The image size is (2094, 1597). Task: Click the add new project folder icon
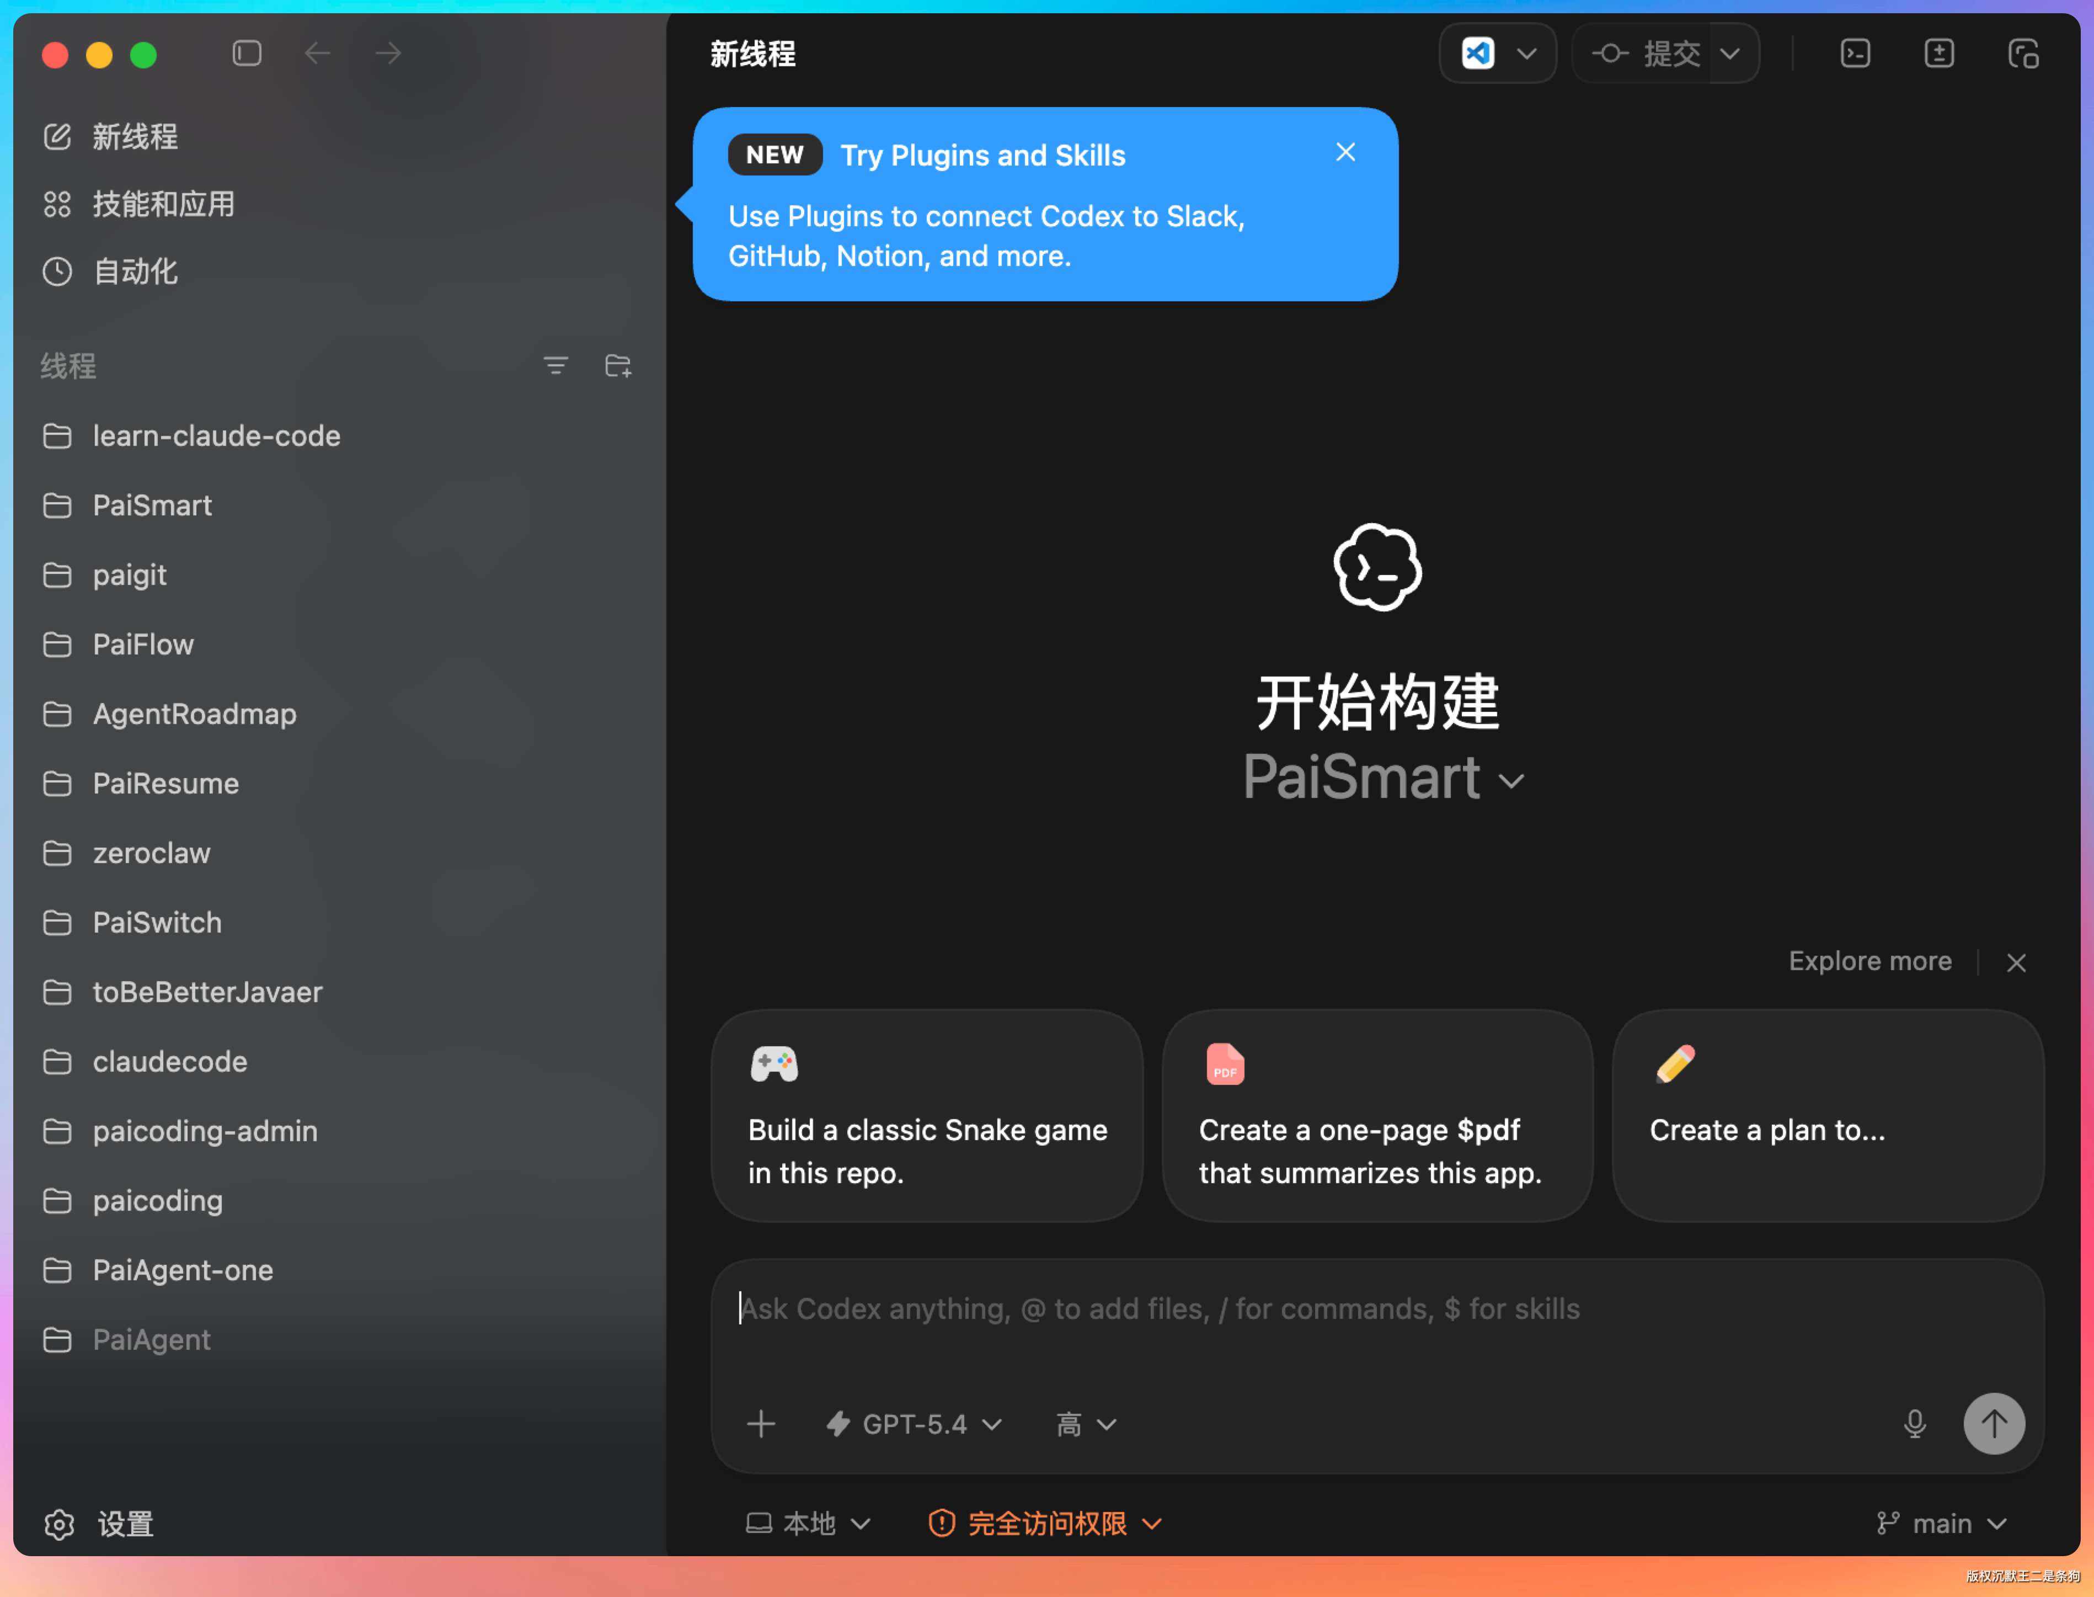point(618,366)
